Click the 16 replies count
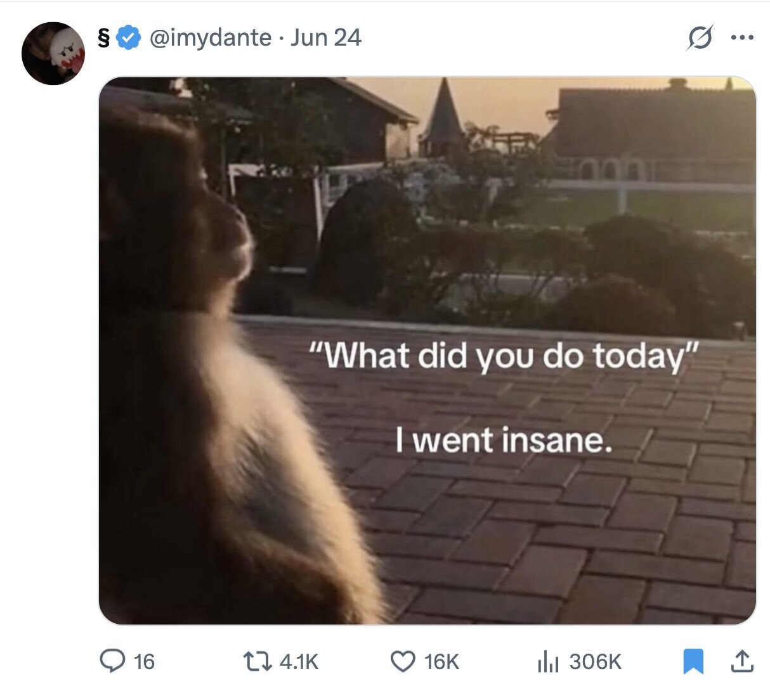 (145, 662)
